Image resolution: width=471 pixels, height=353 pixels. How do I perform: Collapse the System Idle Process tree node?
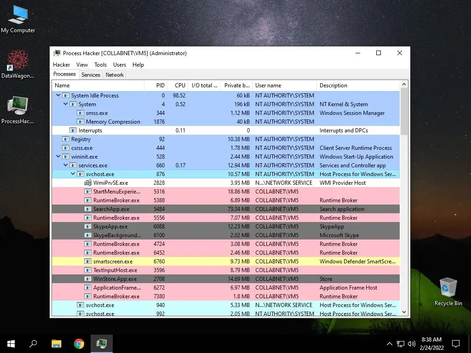tap(58, 96)
